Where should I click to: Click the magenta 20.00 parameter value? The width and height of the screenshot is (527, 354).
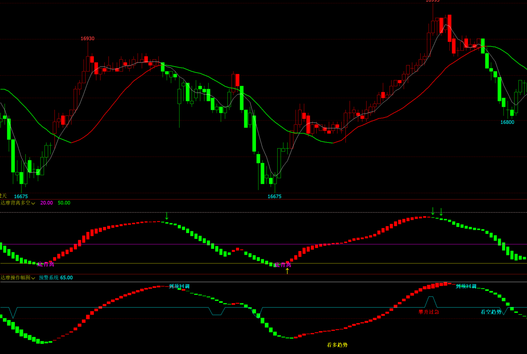point(47,203)
